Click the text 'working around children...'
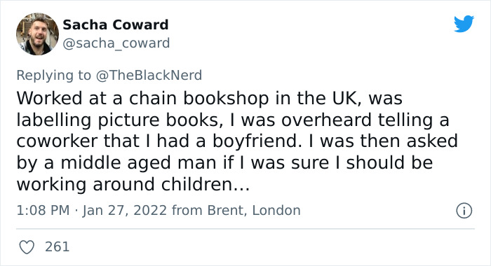The width and height of the screenshot is (491, 266). tap(133, 184)
